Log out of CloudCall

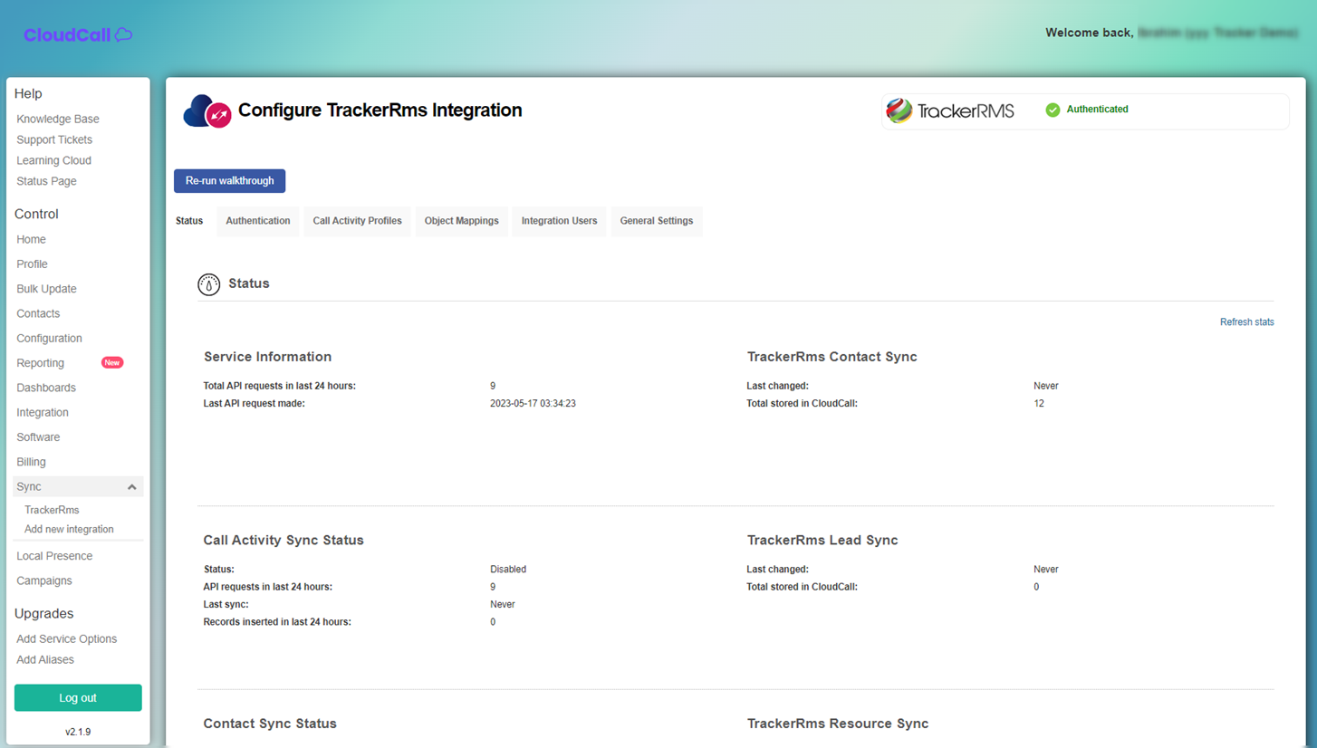[x=78, y=698]
